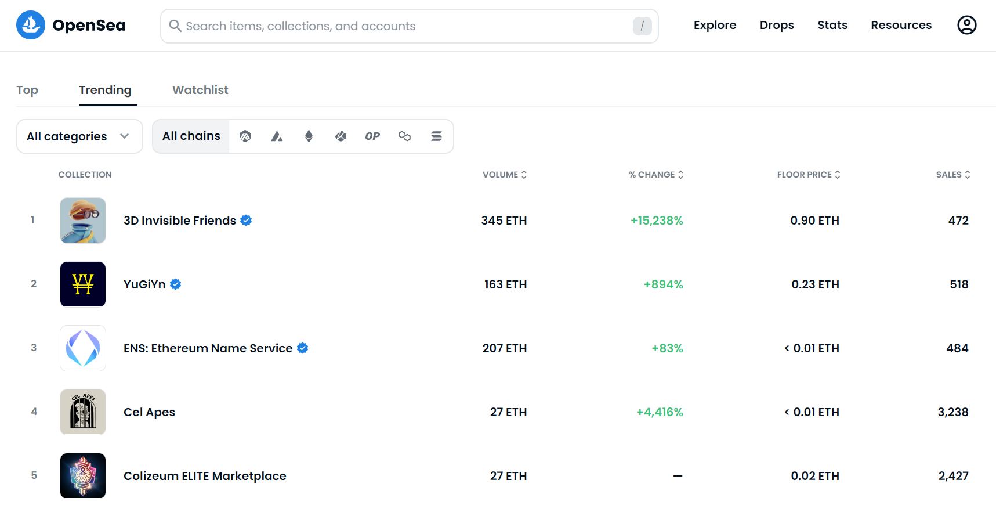Open Colizeum ELITE Marketplace link
This screenshot has width=996, height=516.
[205, 476]
